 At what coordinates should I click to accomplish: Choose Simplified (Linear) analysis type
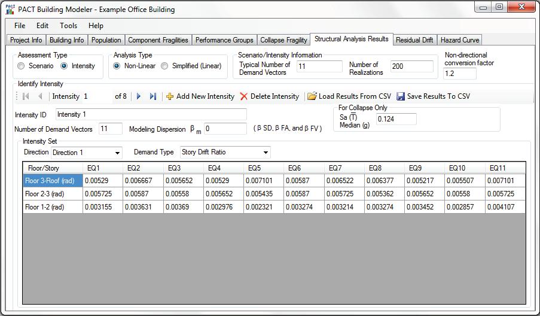(164, 66)
